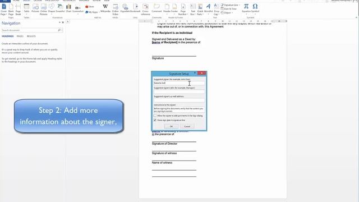Screen dimensions: 359x202
Task: Open the File tab
Action: 5,1
